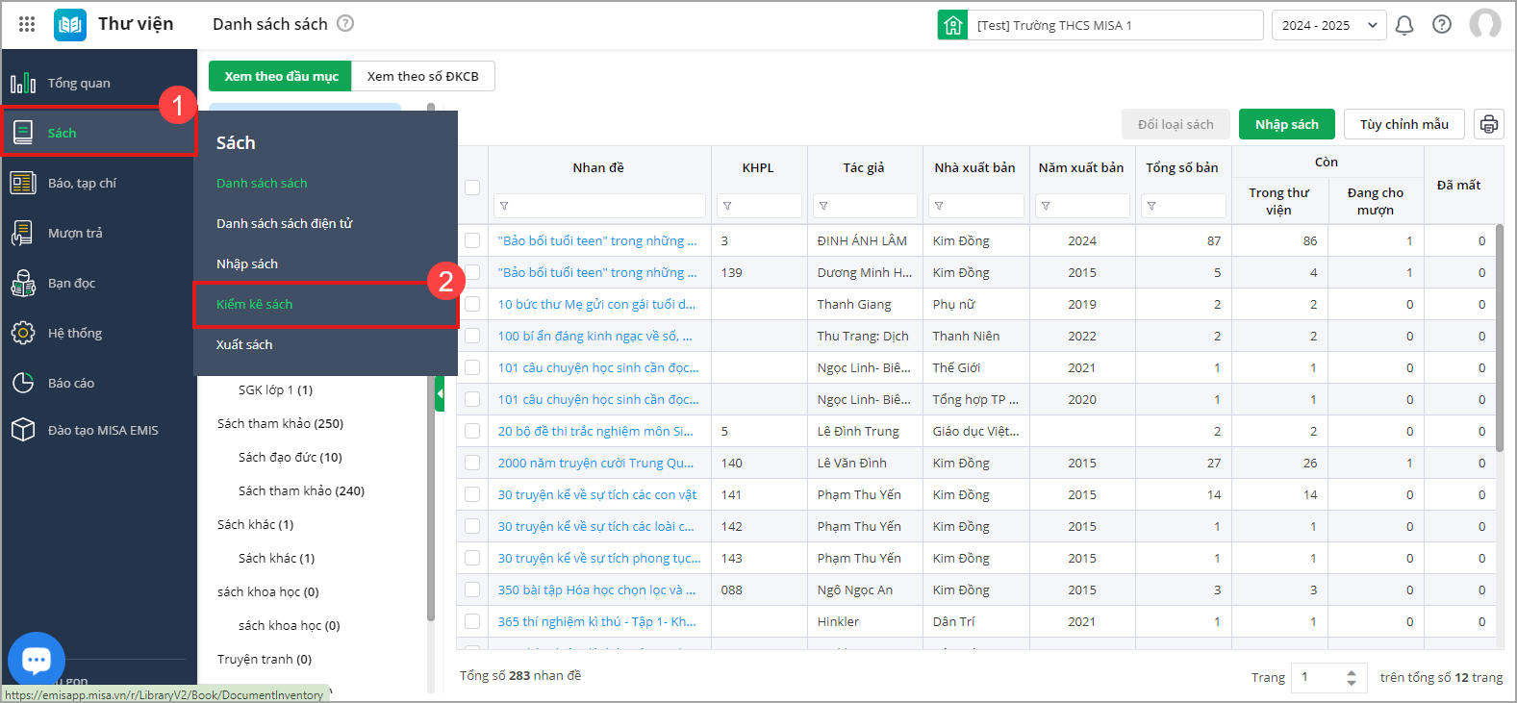1517x703 pixels.
Task: Open help next to Danh sách sách title
Action: click(345, 24)
